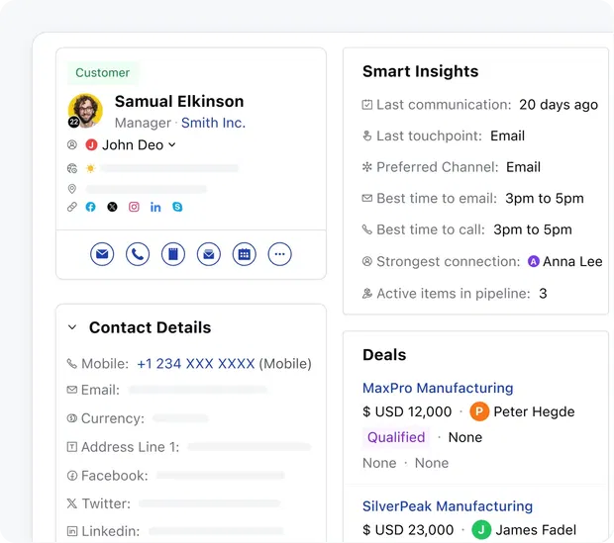Click the link chain icon by socials
614x543 pixels.
(x=72, y=207)
